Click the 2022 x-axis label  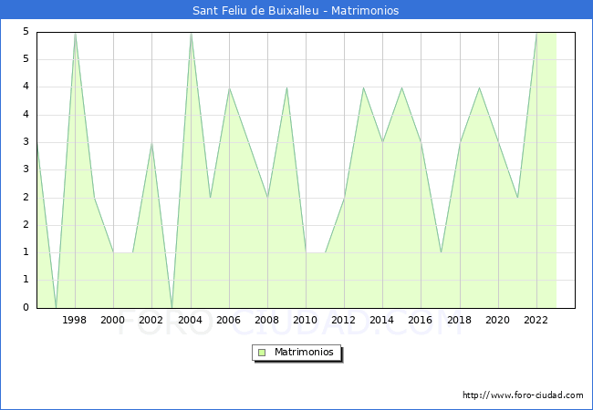point(536,320)
